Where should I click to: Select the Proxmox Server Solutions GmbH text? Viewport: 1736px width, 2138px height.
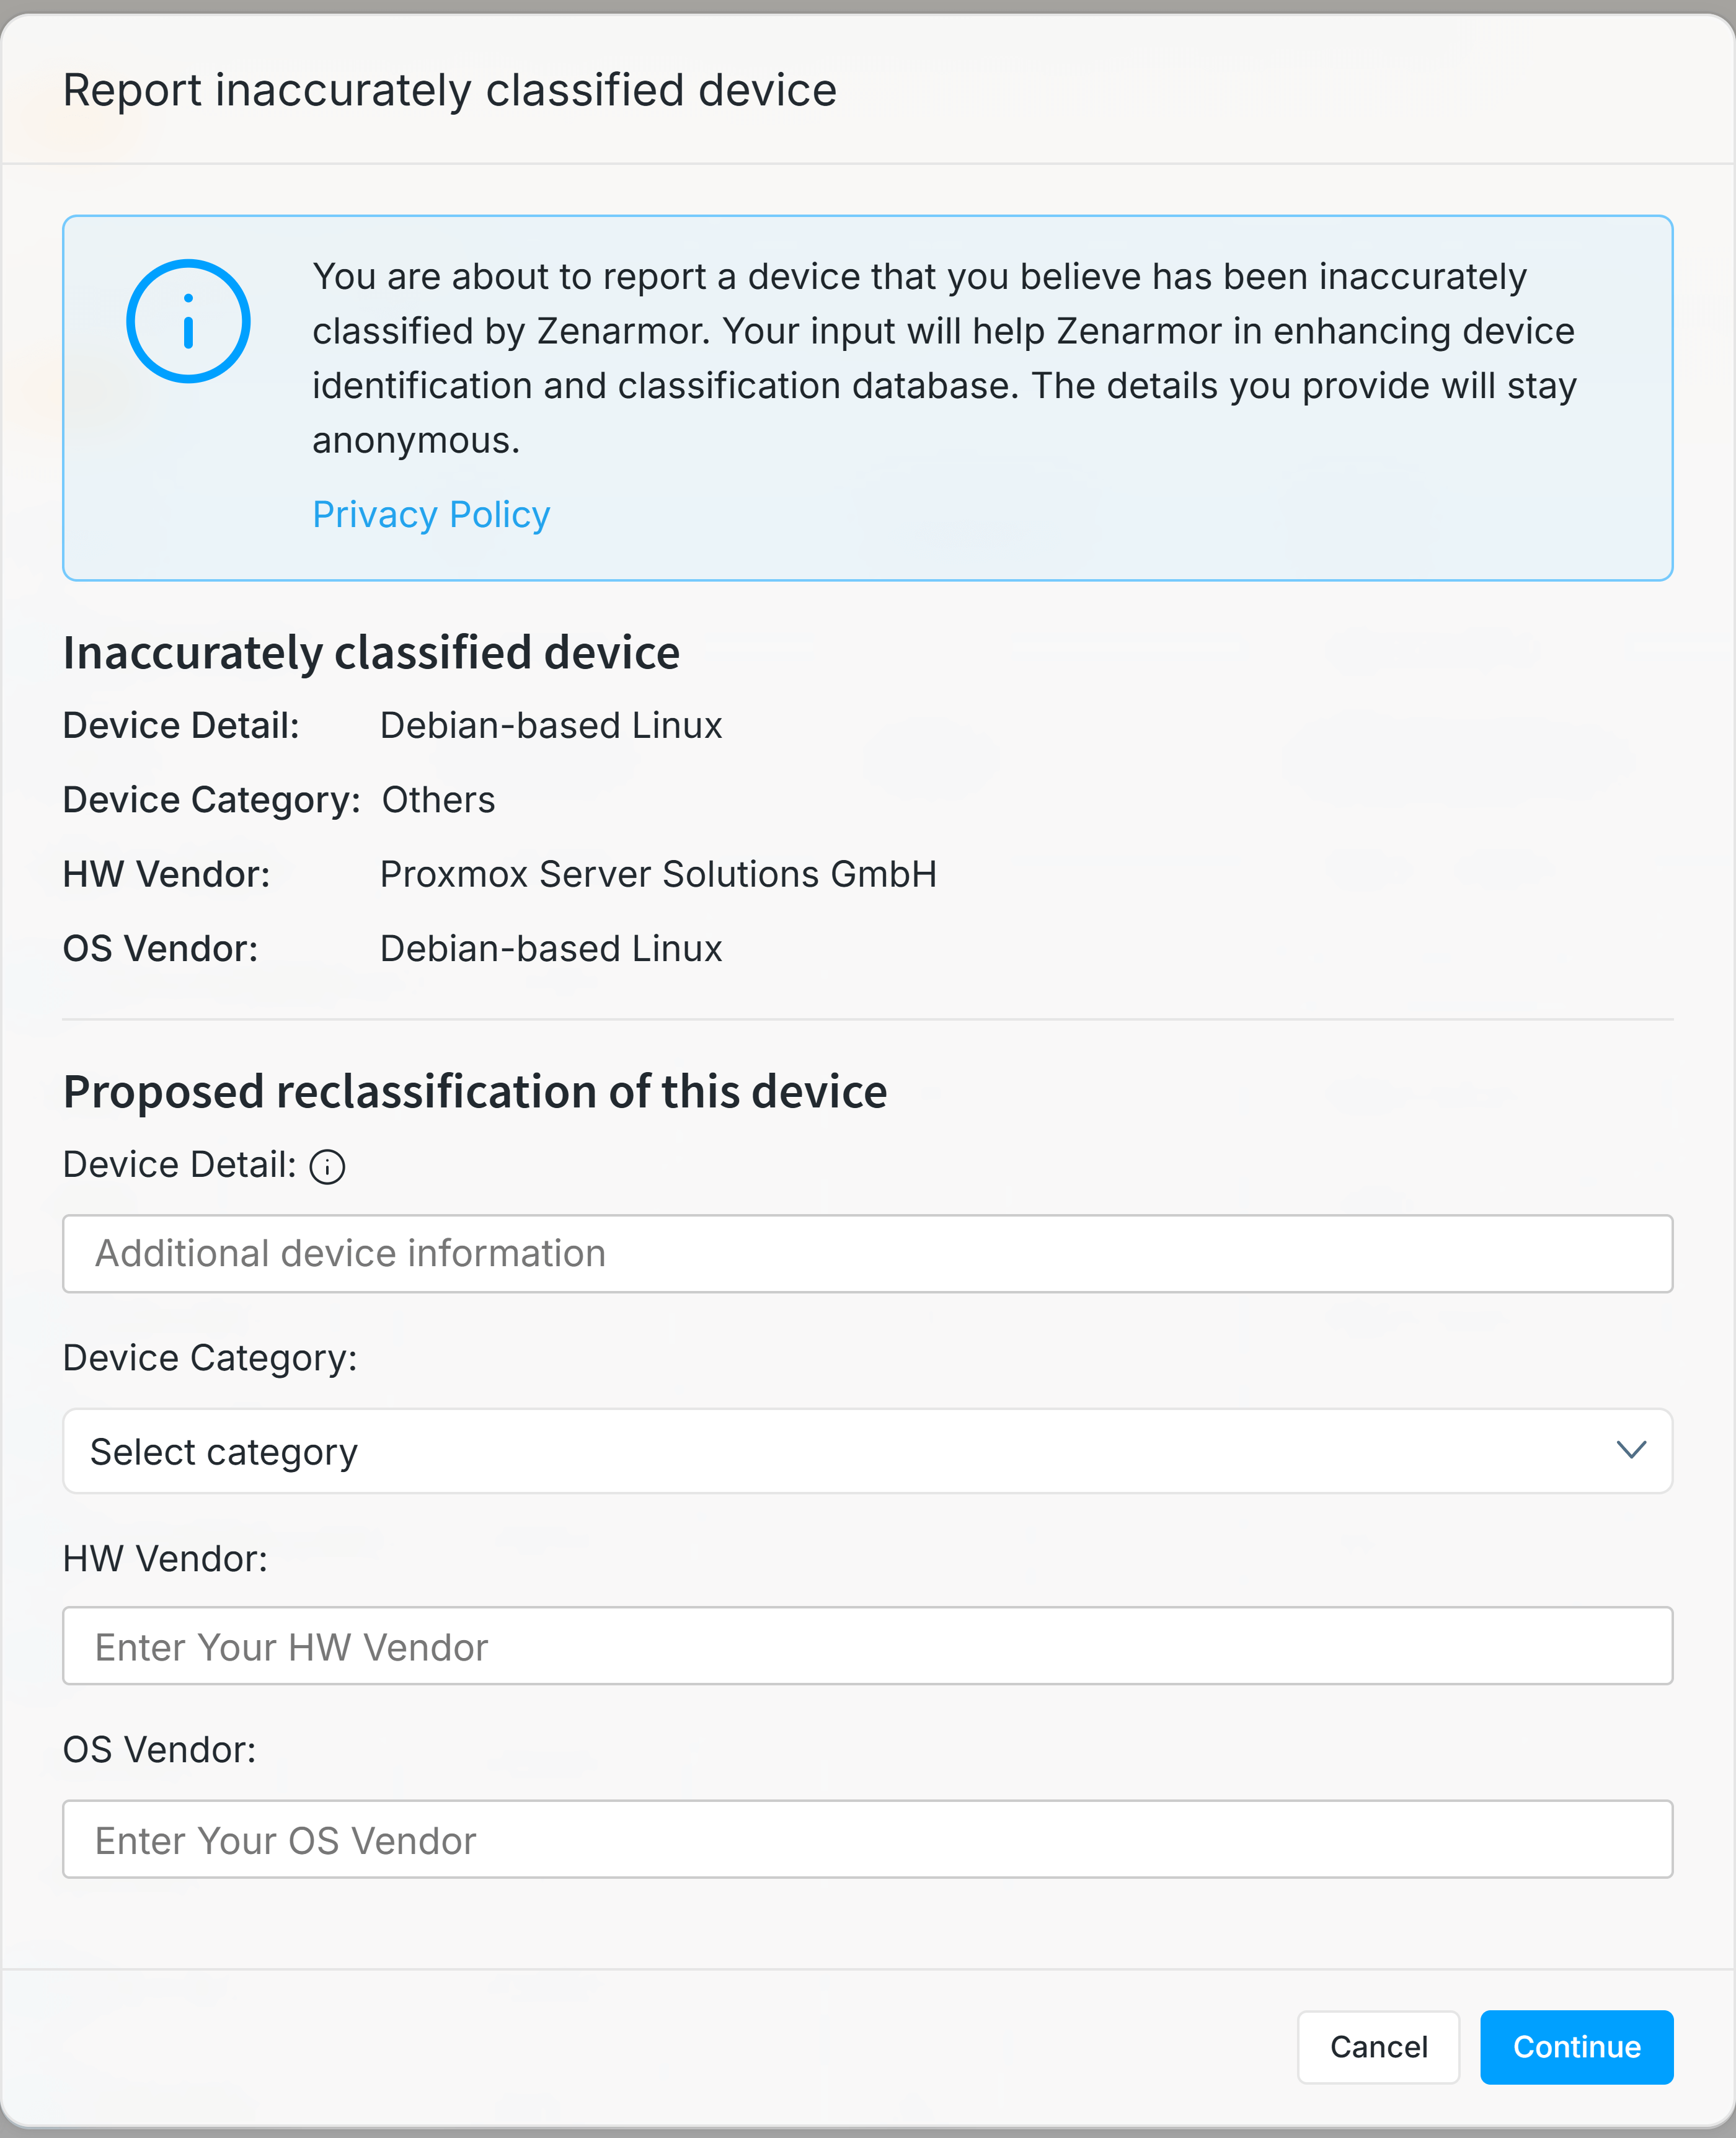(x=658, y=874)
